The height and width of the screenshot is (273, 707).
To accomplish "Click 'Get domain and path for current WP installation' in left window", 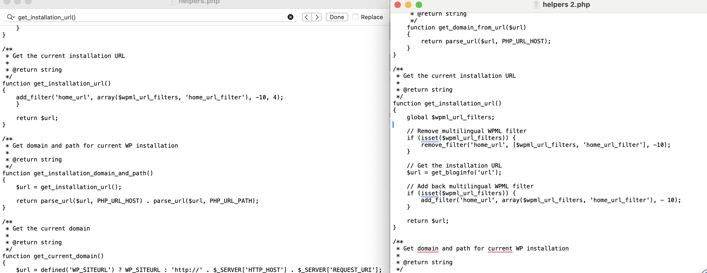I will [95, 146].
